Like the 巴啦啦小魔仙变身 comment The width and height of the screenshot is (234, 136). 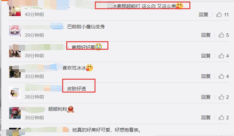221,35
